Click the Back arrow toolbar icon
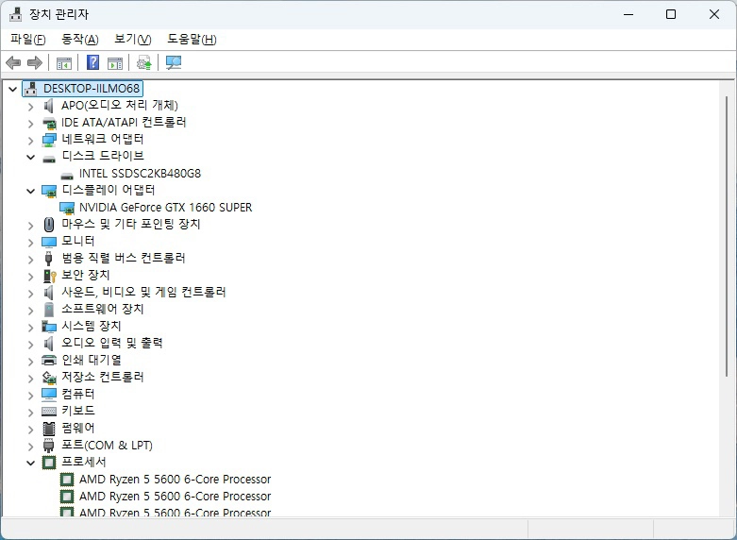This screenshot has height=540, width=737. pyautogui.click(x=13, y=62)
